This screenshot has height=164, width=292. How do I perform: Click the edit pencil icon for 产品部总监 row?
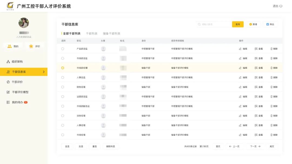coord(240,49)
